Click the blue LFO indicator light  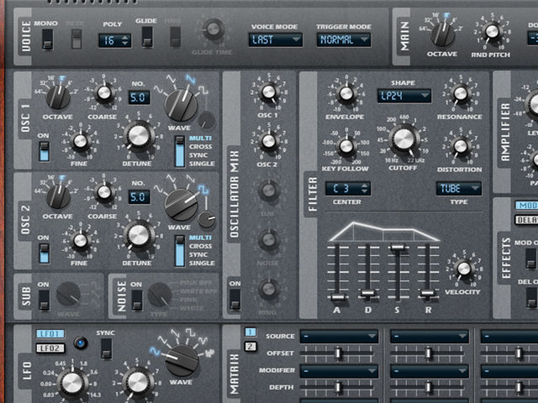click(81, 343)
